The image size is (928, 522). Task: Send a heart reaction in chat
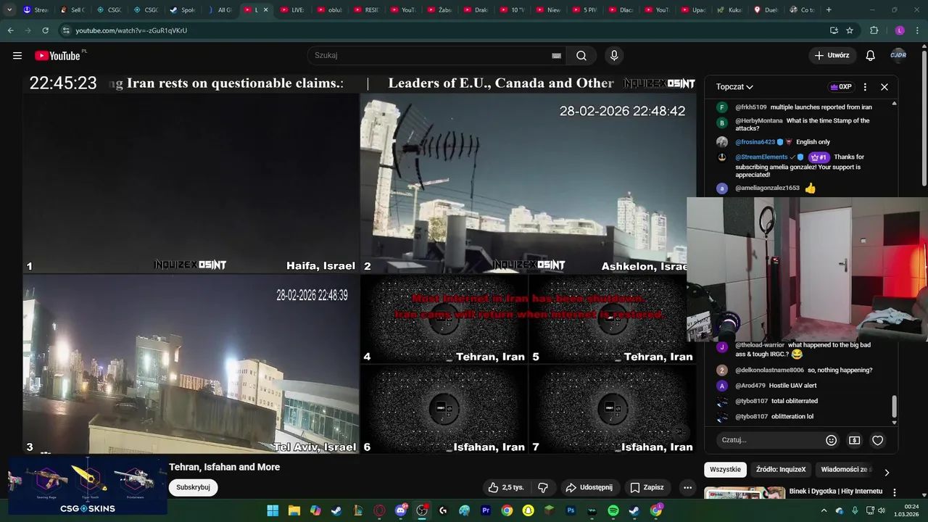[x=878, y=440]
